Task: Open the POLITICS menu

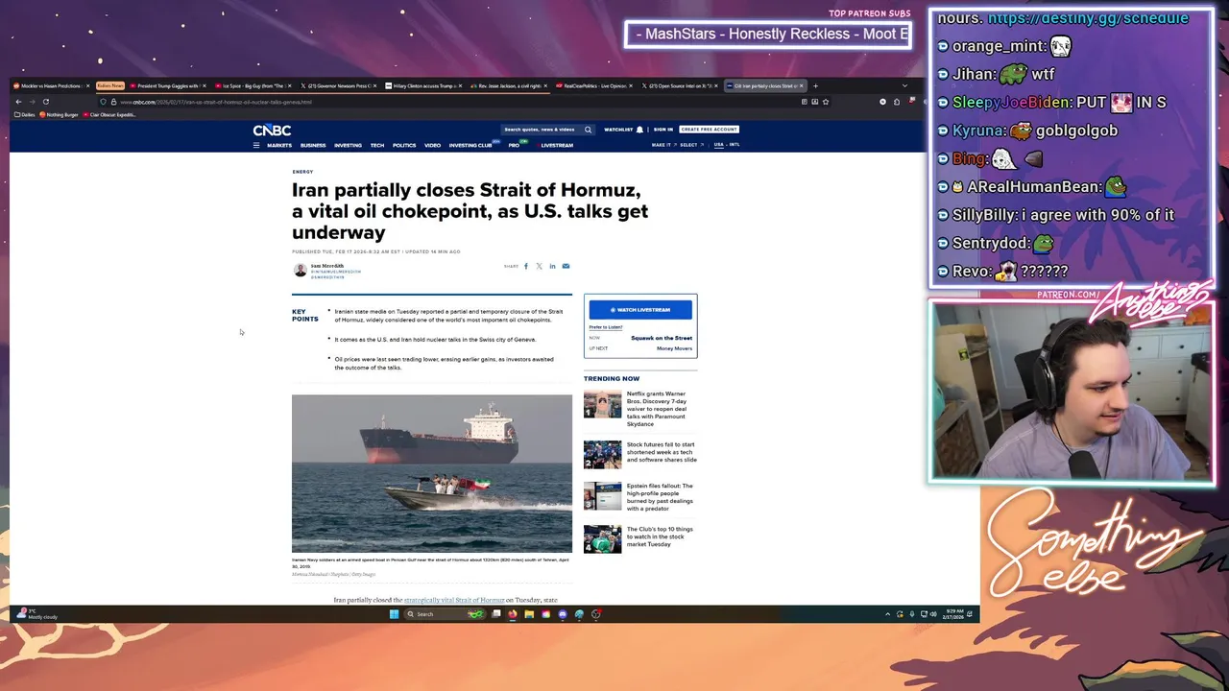Action: (x=404, y=145)
